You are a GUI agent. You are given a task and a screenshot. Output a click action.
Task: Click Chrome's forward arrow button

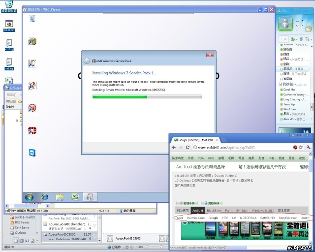click(x=181, y=147)
